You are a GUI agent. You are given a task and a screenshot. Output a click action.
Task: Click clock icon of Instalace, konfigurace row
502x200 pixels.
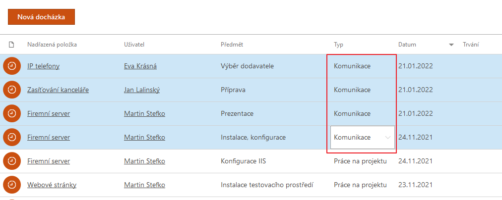pyautogui.click(x=12, y=138)
